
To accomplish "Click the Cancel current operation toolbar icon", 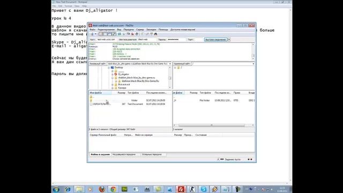I will point(128,34).
